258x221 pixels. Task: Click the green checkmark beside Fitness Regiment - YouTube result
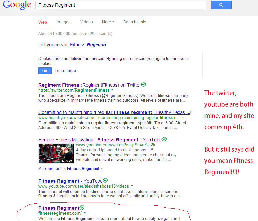pyautogui.click(x=105, y=180)
